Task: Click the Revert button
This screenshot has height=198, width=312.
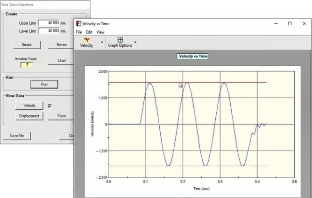Action: [x=61, y=45]
